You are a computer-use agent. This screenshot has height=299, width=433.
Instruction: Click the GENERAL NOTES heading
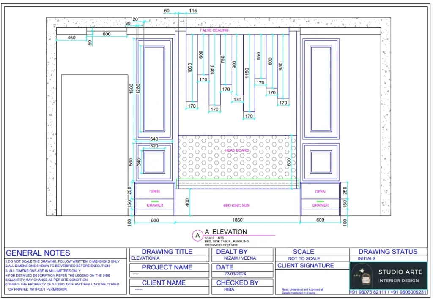click(x=38, y=253)
